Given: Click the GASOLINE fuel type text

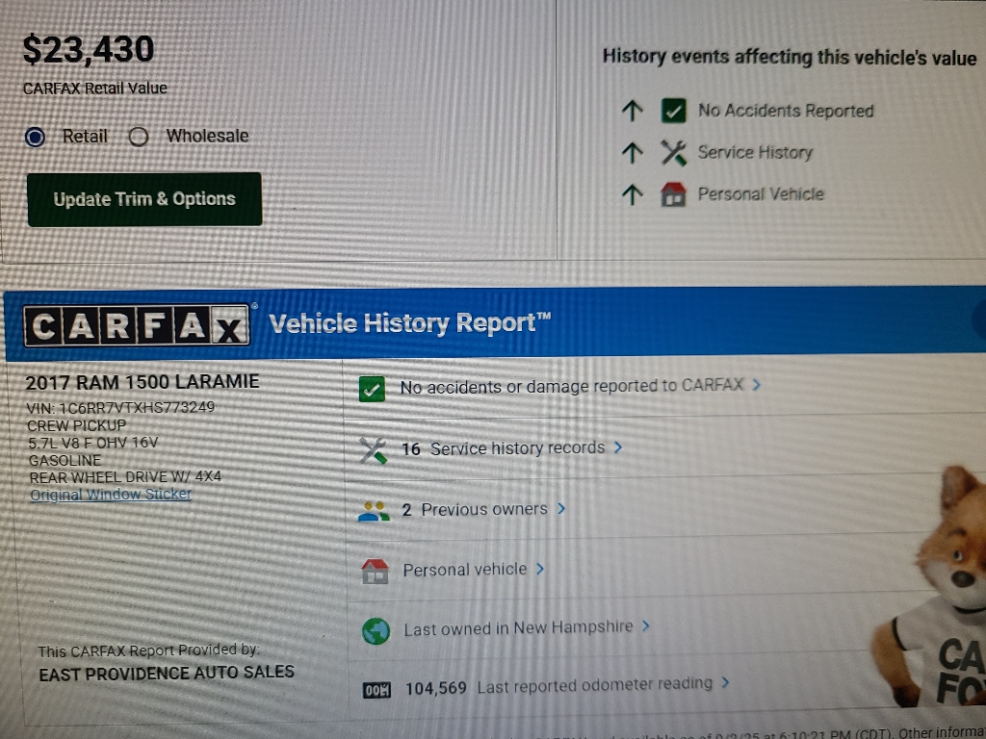Looking at the screenshot, I should click(x=65, y=461).
